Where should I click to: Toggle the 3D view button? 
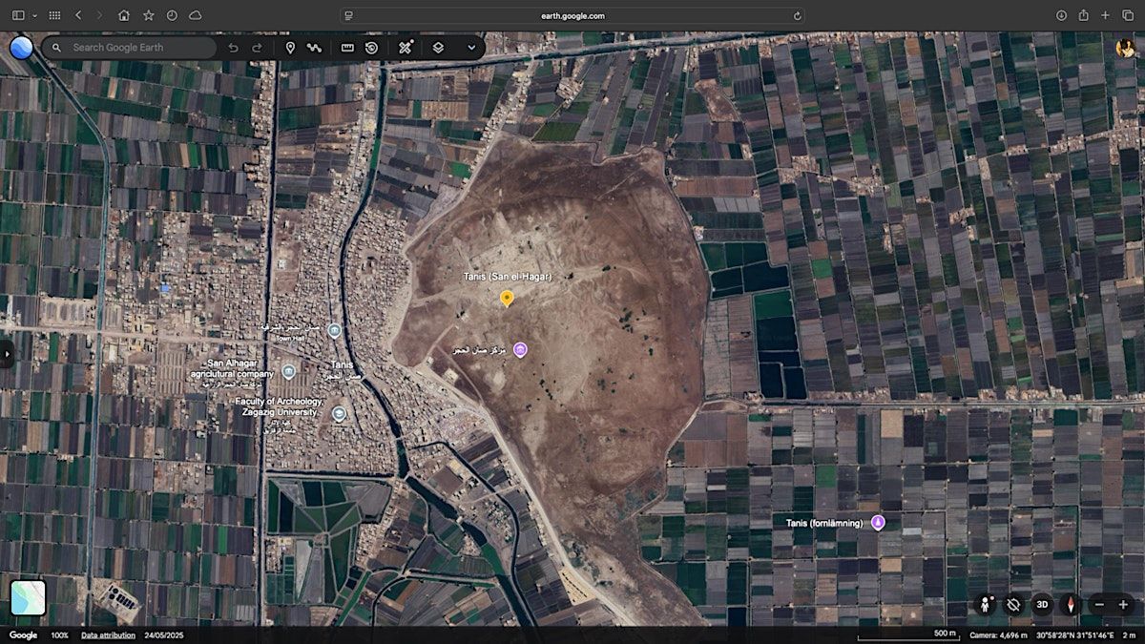point(1043,605)
